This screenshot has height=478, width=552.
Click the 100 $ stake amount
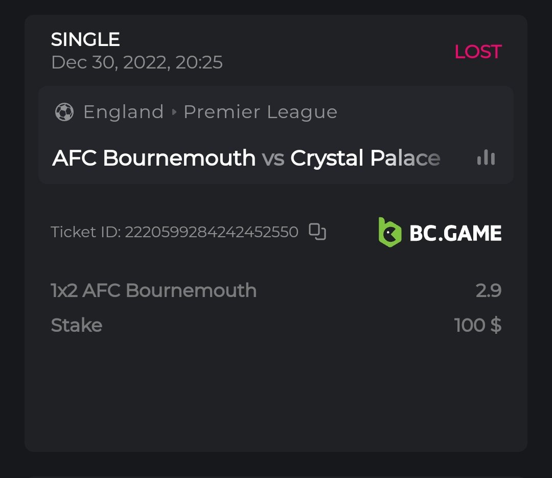pos(477,325)
